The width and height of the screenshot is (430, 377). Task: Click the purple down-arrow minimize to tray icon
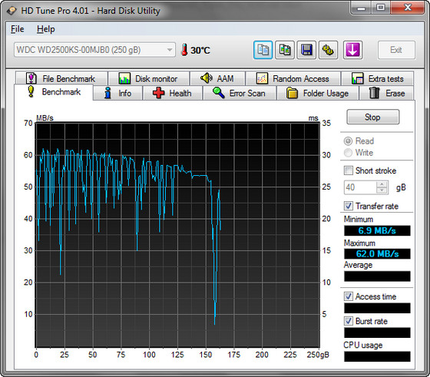click(x=352, y=50)
